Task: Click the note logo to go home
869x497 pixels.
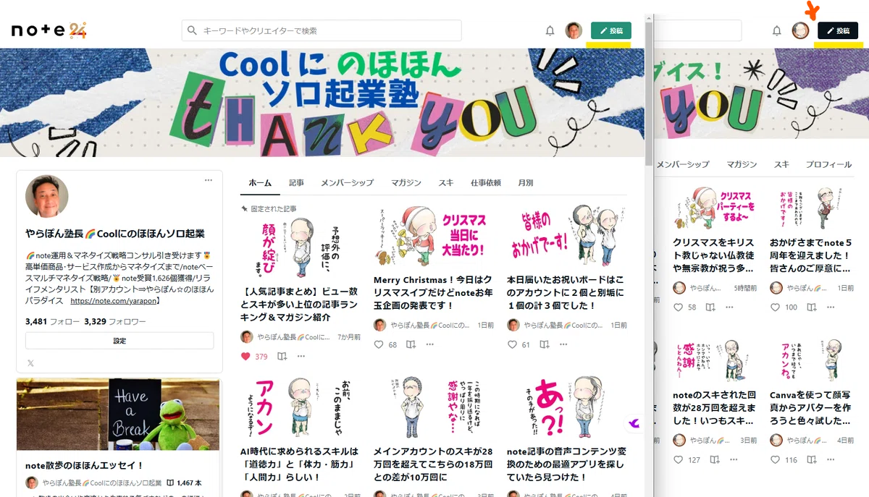Action: coord(49,30)
